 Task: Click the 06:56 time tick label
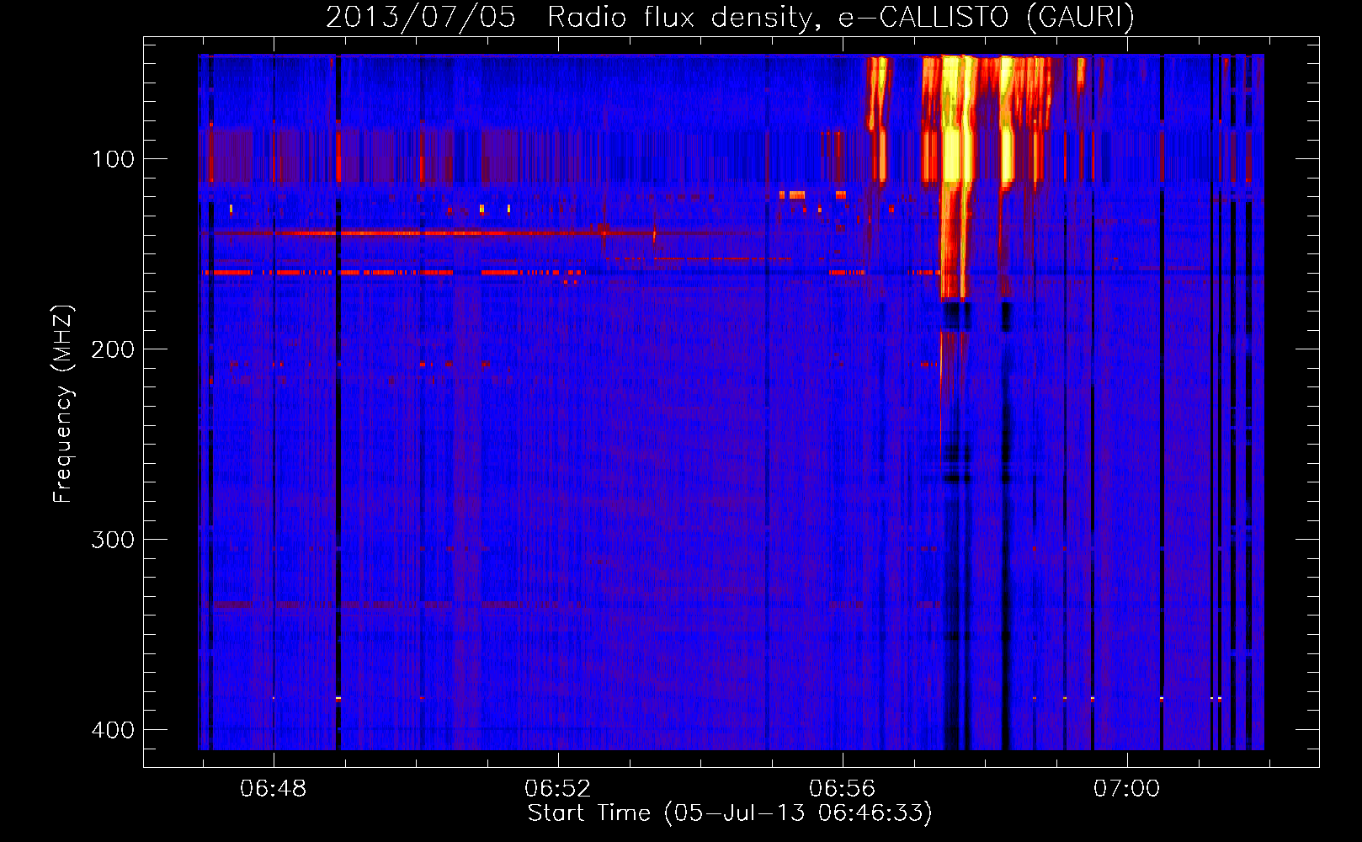[x=843, y=789]
